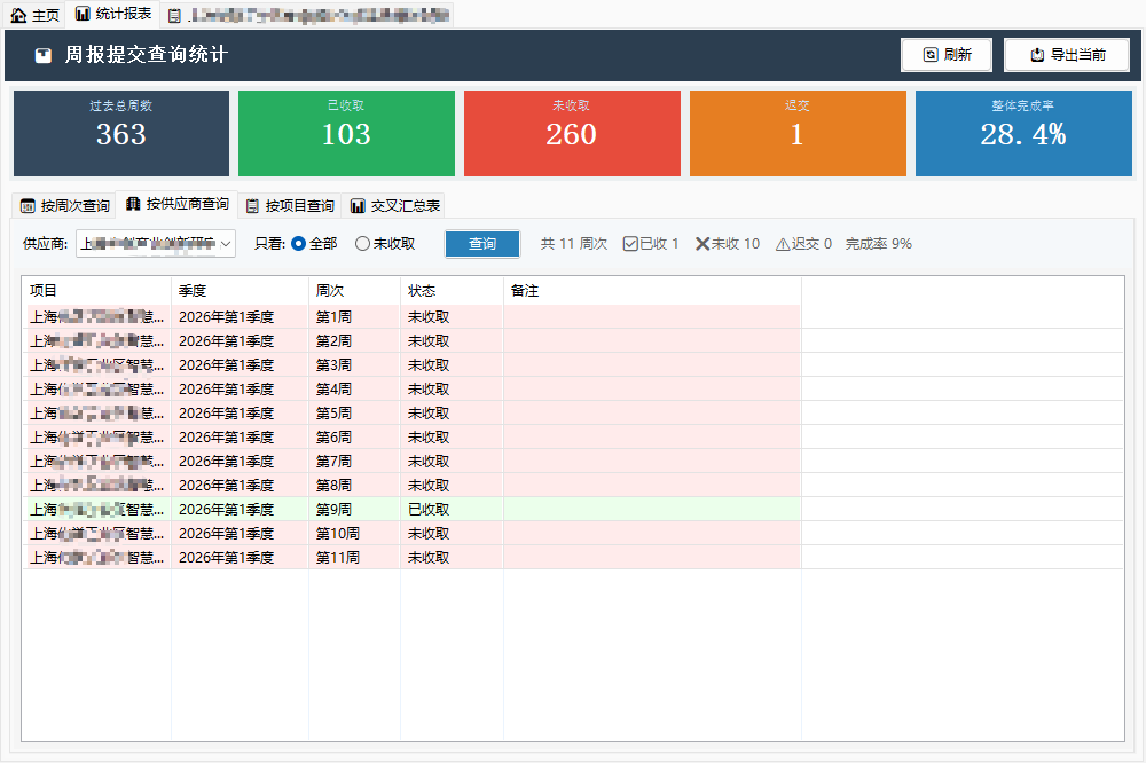1146x763 pixels.
Task: Click the 刷新 button
Action: tap(947, 55)
